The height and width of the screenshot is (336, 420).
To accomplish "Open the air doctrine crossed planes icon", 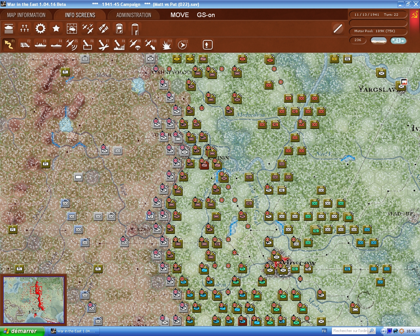I will [88, 29].
